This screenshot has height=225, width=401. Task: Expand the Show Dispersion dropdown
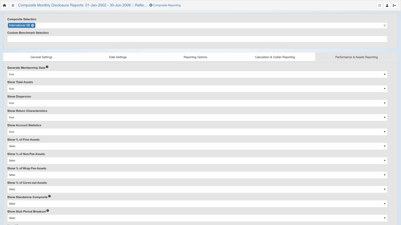point(197,103)
